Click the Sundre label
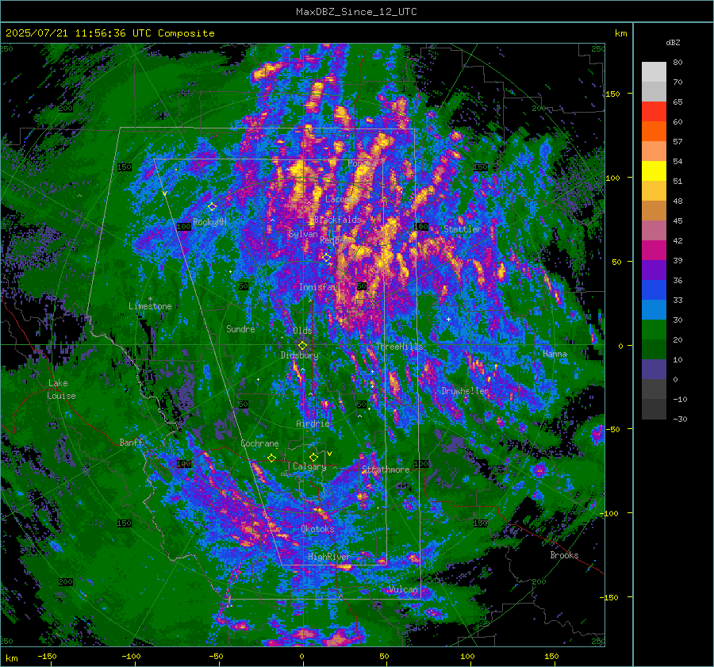 point(240,328)
